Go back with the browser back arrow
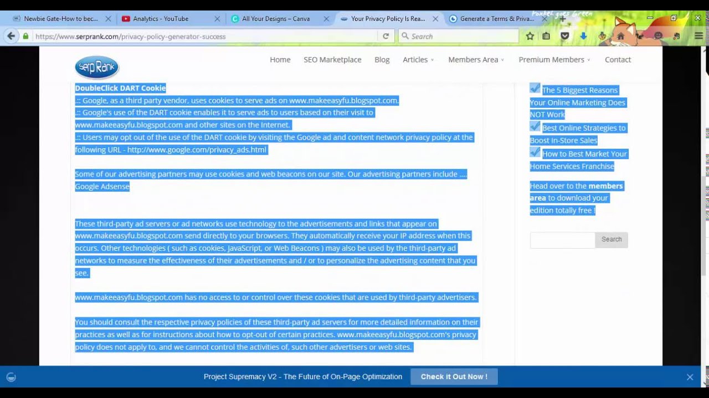 point(11,36)
